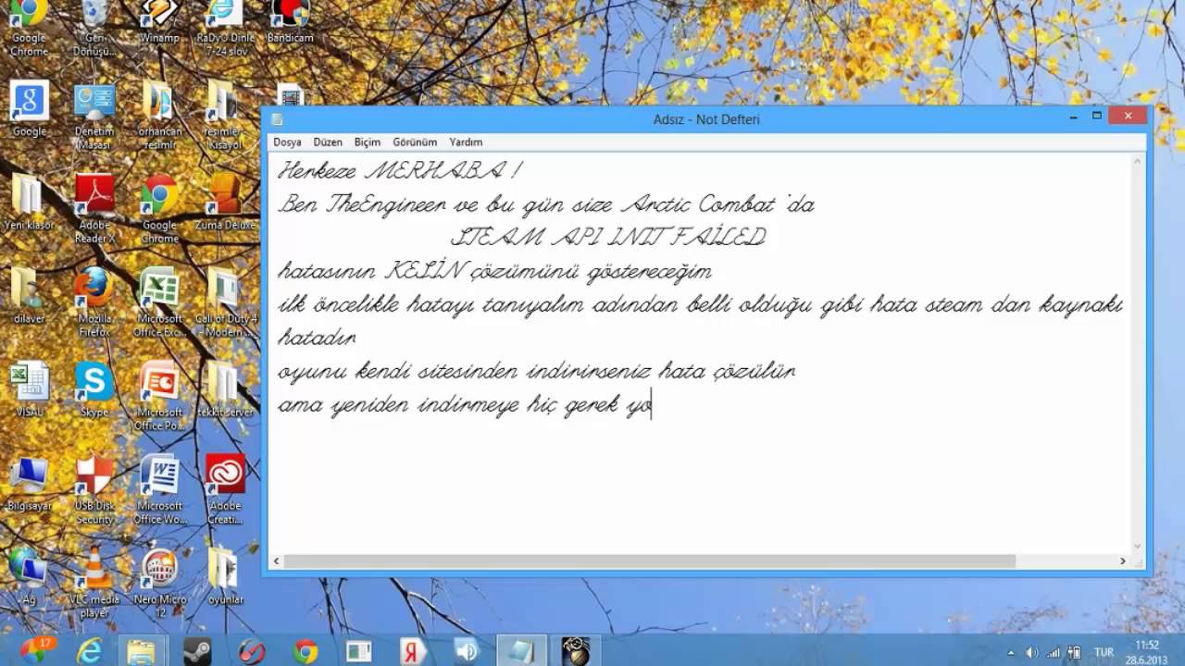The width and height of the screenshot is (1185, 666).
Task: Switch to the Notepad taskbar button
Action: [x=521, y=651]
